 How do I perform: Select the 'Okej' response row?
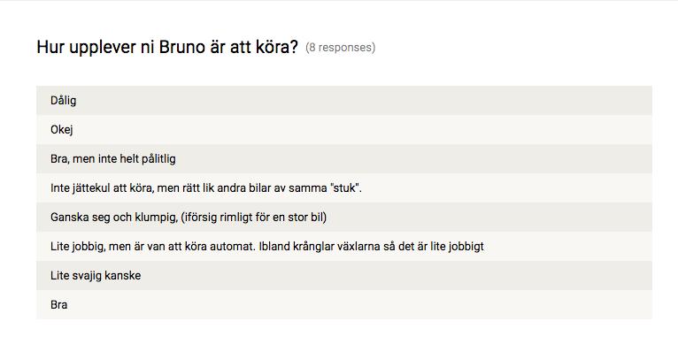[x=344, y=130]
